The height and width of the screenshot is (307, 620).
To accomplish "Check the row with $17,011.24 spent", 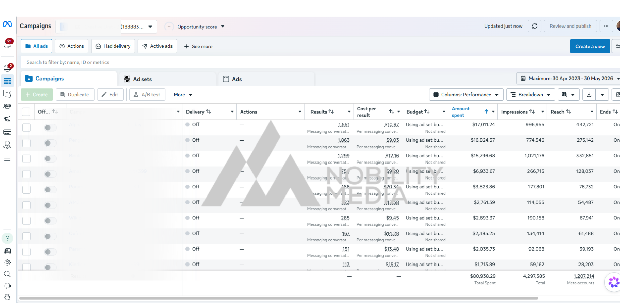I will [x=26, y=127].
